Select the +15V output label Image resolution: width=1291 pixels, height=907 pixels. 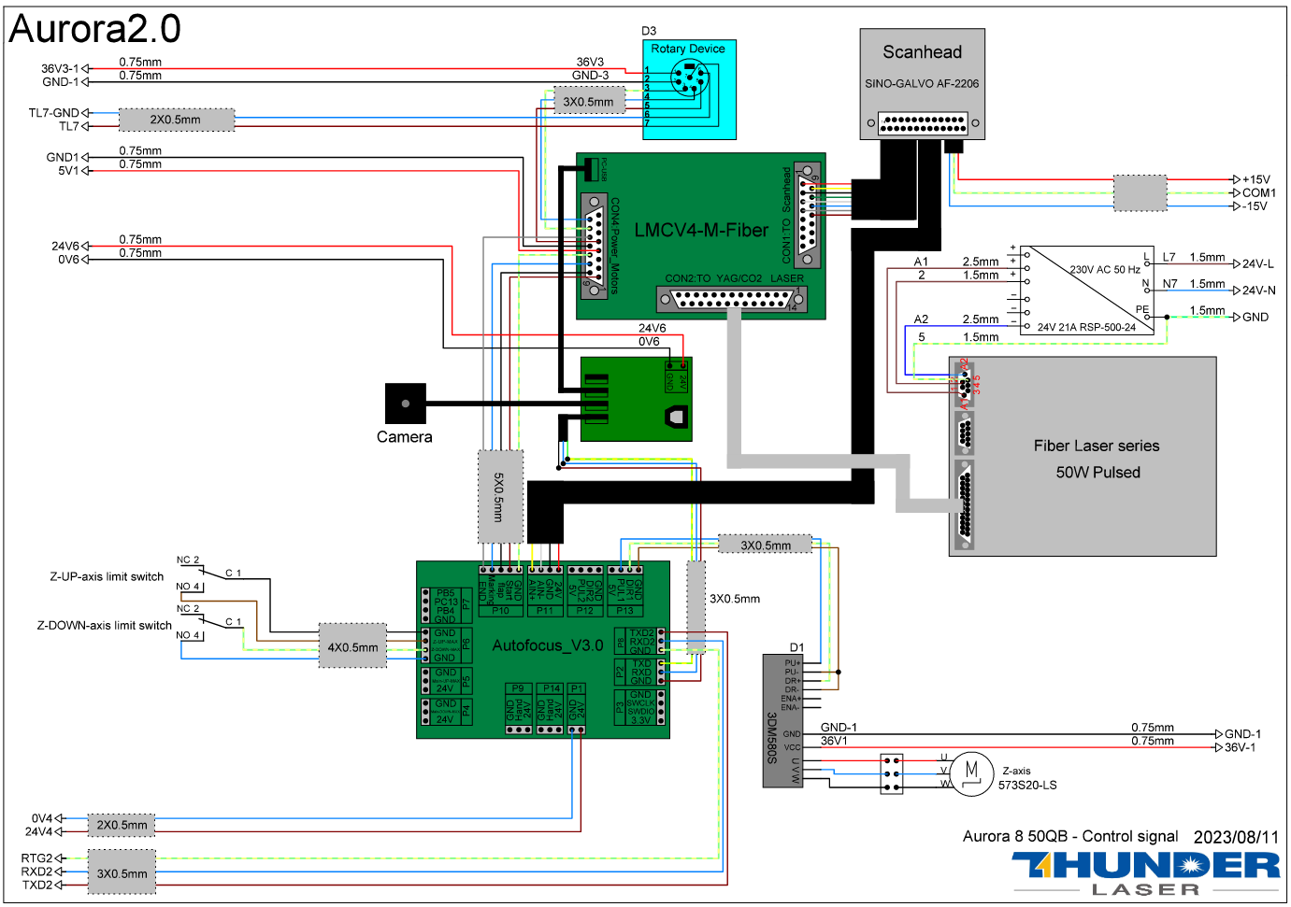pos(1256,179)
